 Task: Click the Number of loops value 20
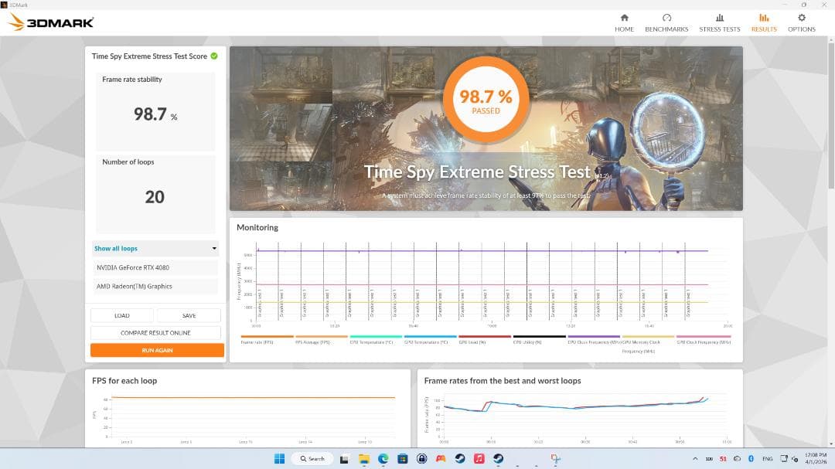point(155,197)
